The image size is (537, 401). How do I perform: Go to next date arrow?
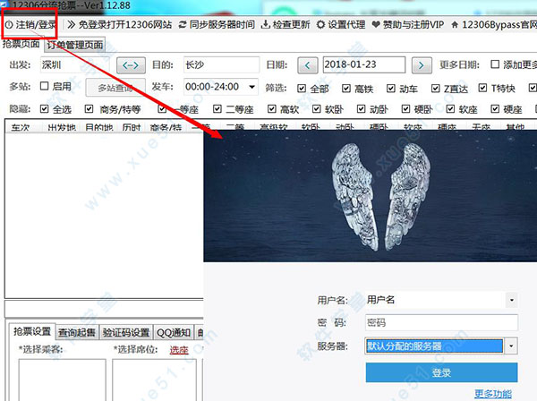(x=422, y=65)
